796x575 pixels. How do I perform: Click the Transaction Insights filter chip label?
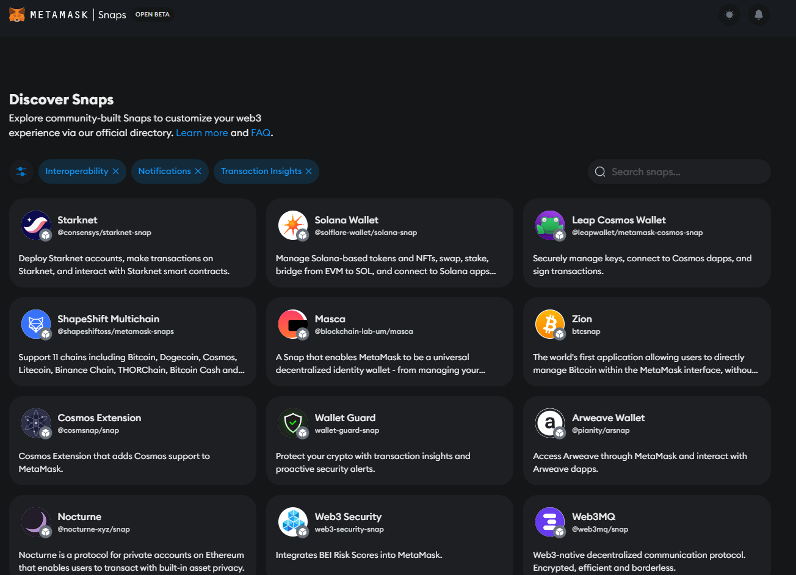261,172
